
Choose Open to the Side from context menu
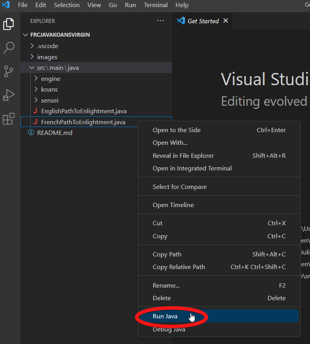click(x=219, y=130)
